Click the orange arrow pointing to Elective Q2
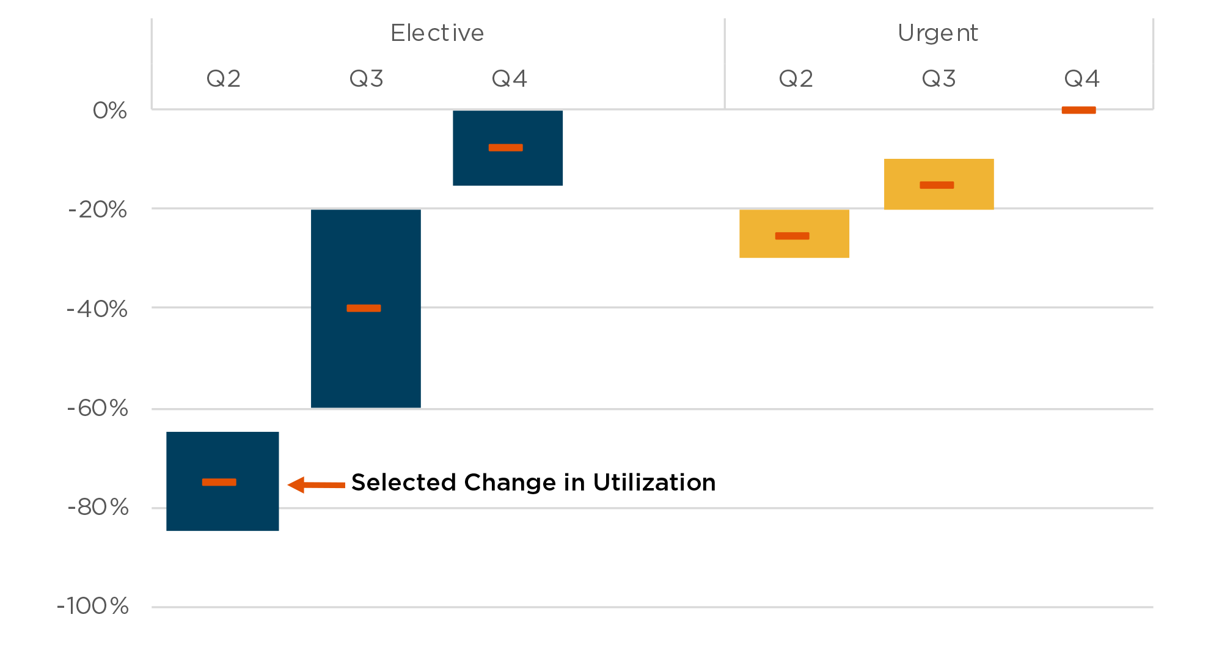The height and width of the screenshot is (664, 1222). (x=316, y=485)
